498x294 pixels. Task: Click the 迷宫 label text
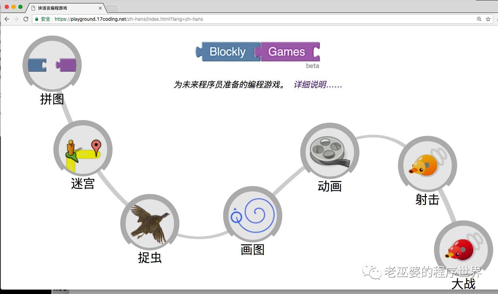pyautogui.click(x=83, y=184)
